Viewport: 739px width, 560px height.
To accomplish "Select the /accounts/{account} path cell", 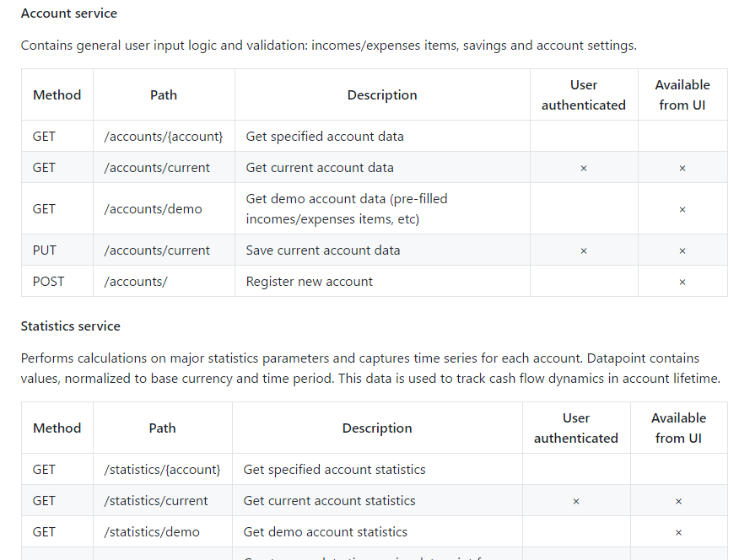I will pyautogui.click(x=164, y=136).
